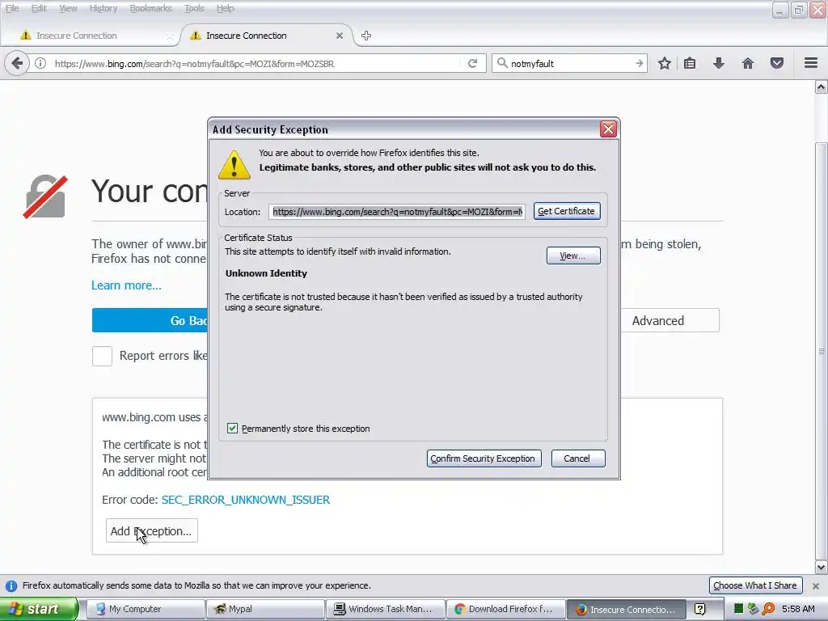Image resolution: width=828 pixels, height=621 pixels.
Task: Click Confirm Security Exception
Action: 484,458
